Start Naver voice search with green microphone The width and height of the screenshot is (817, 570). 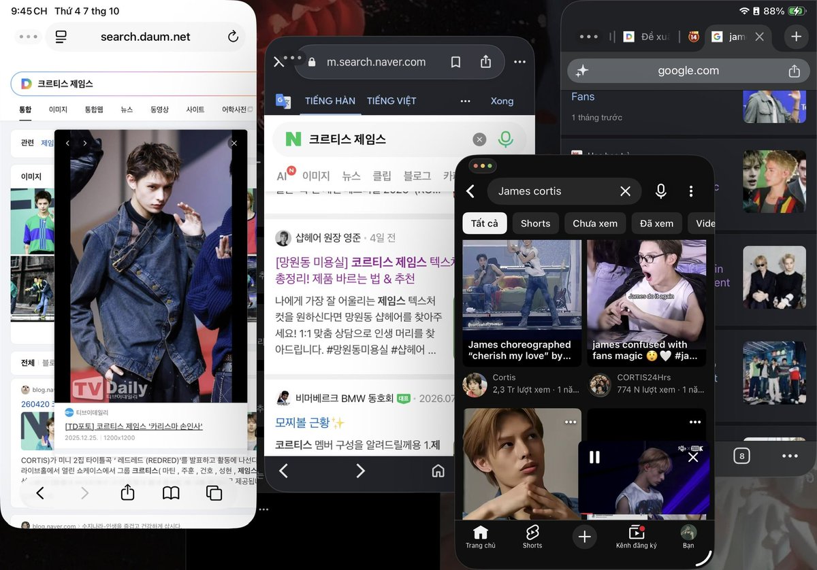tap(505, 139)
